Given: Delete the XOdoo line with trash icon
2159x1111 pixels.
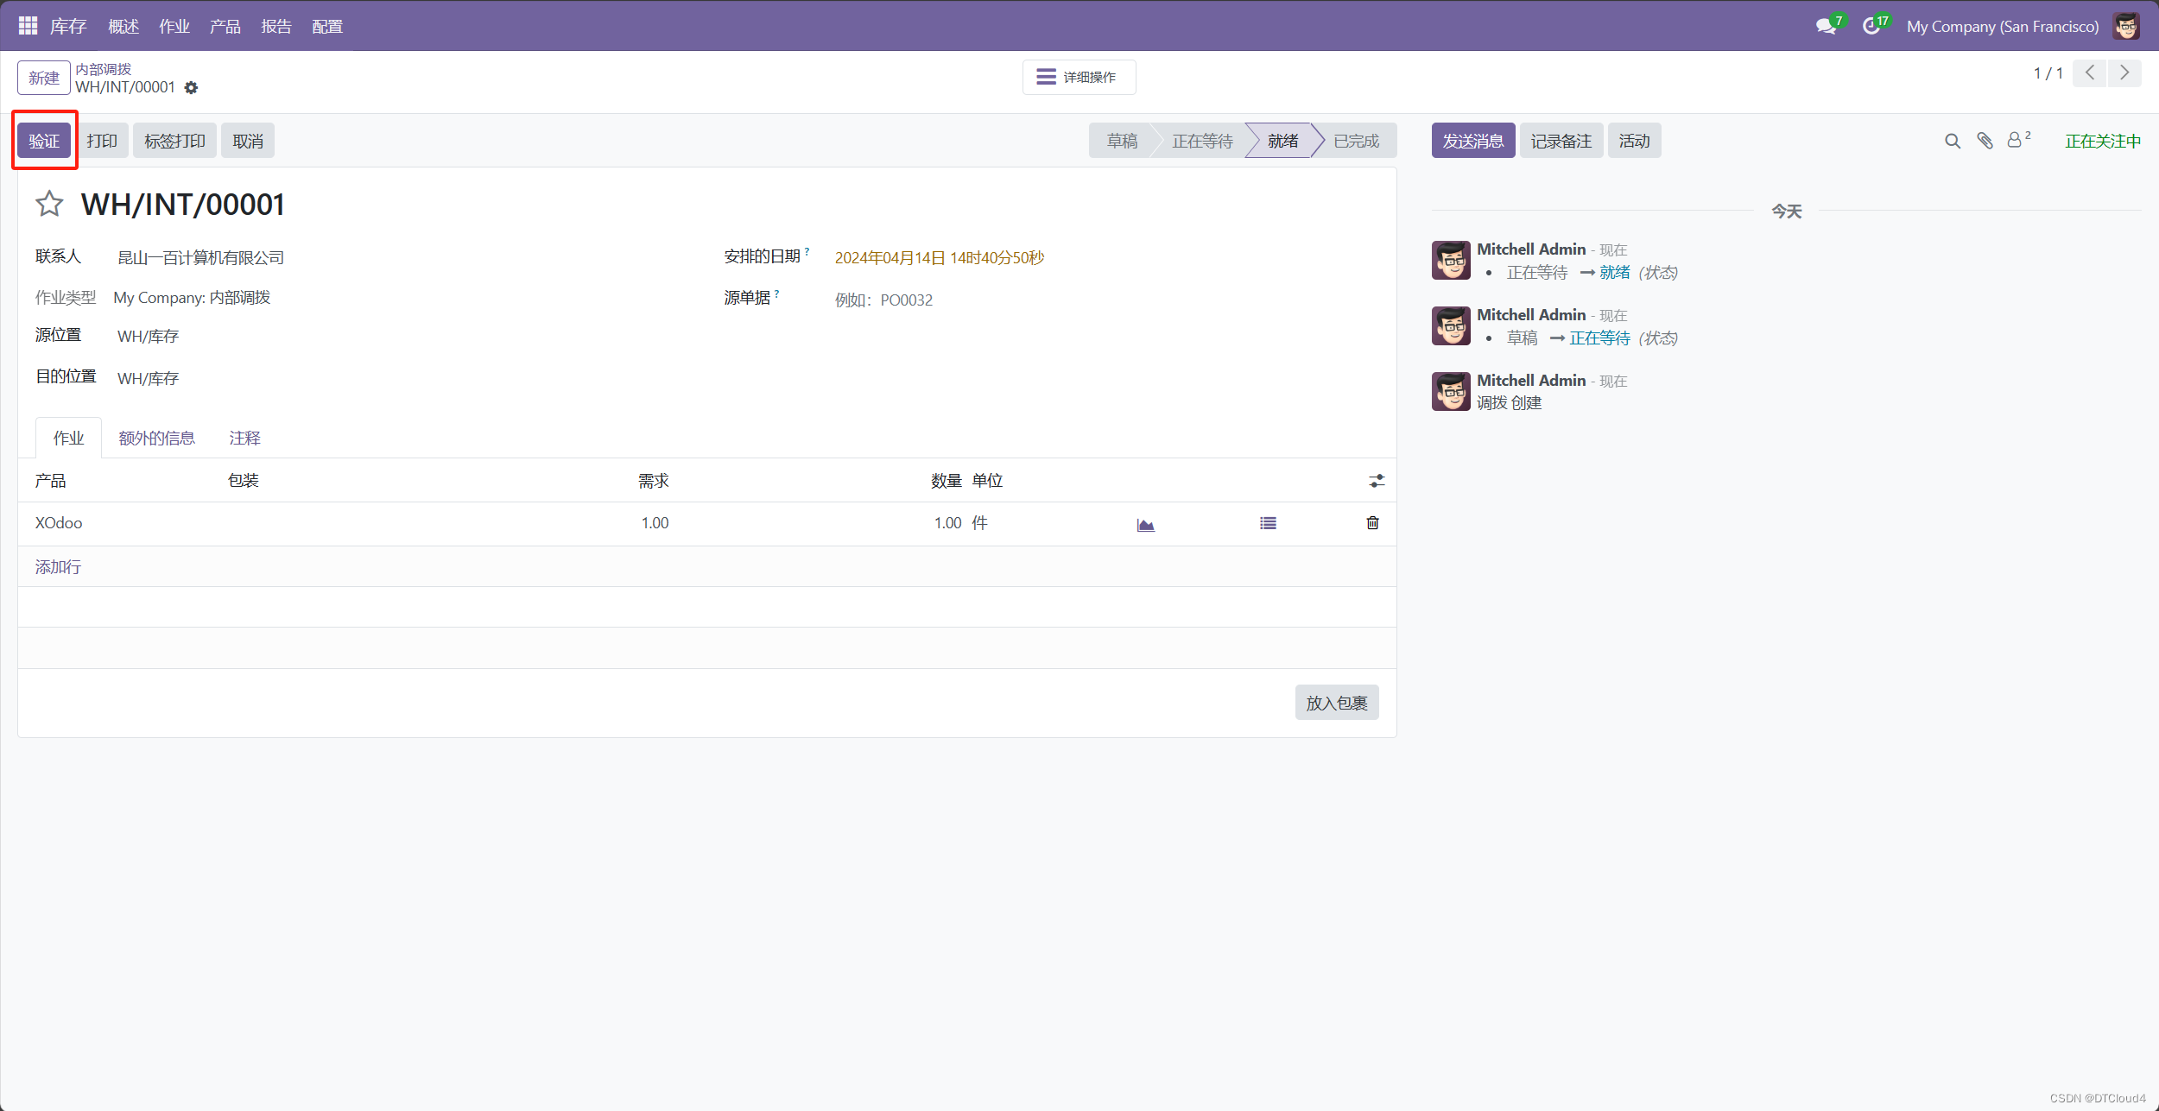Looking at the screenshot, I should (x=1372, y=523).
